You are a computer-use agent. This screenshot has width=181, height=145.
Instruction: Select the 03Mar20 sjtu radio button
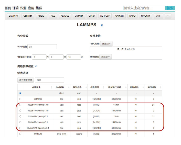[20, 99]
